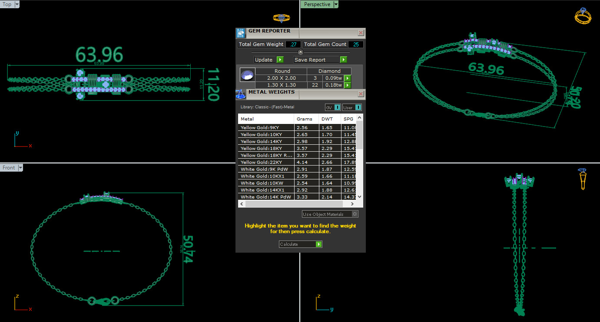600x322 pixels.
Task: Select the White Gold:9K PdW row
Action: [x=297, y=169]
